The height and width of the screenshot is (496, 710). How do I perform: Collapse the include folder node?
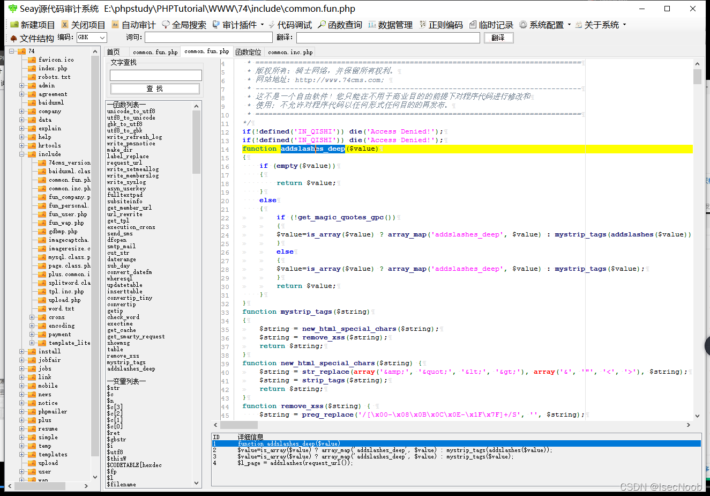(x=22, y=154)
